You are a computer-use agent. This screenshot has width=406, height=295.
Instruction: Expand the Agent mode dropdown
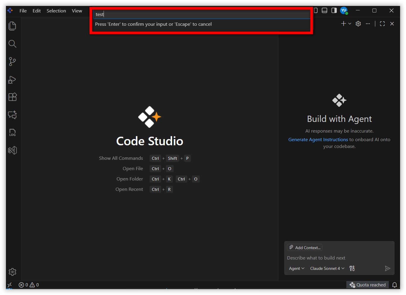(x=296, y=268)
